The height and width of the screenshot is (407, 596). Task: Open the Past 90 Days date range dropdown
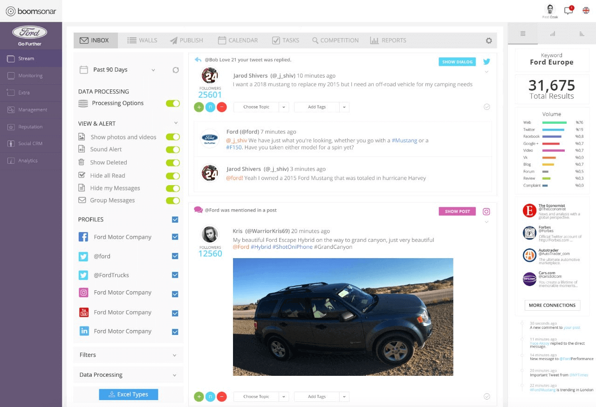(153, 70)
